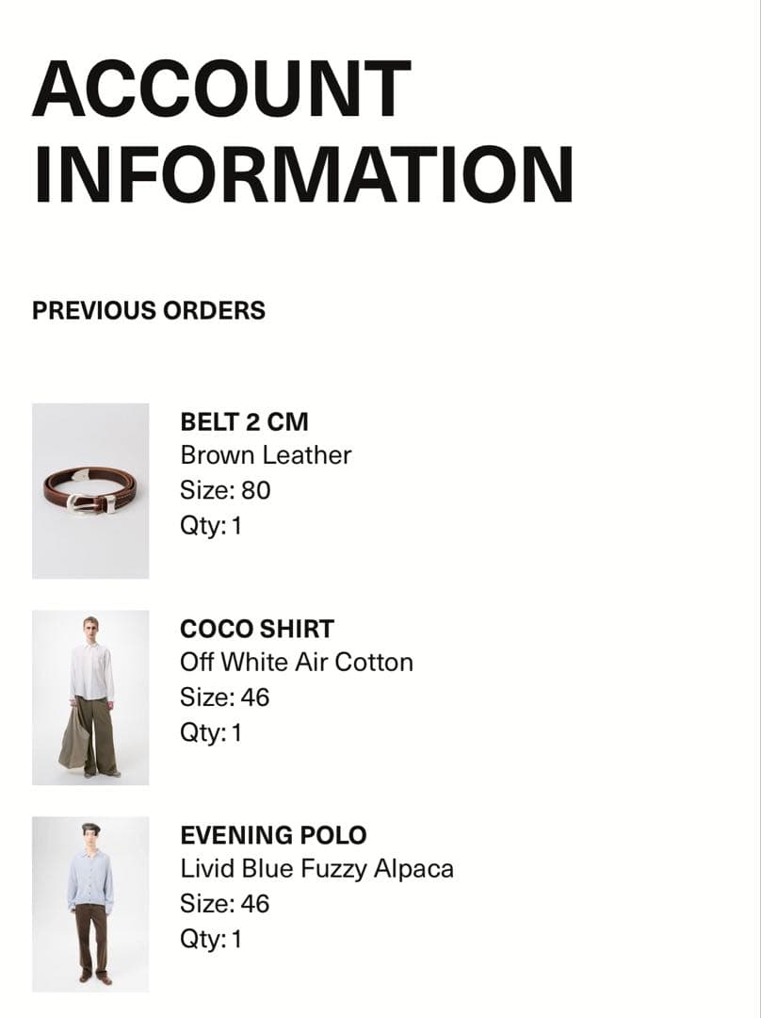This screenshot has width=761, height=1018.
Task: Click Qty: 1 under Evening Polo
Action: tap(211, 939)
